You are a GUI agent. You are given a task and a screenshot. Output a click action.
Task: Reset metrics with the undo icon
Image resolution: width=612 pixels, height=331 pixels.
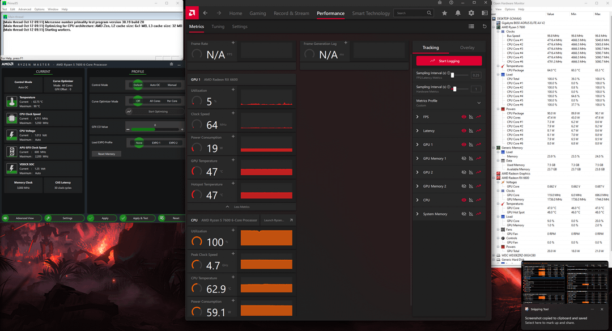pyautogui.click(x=484, y=26)
